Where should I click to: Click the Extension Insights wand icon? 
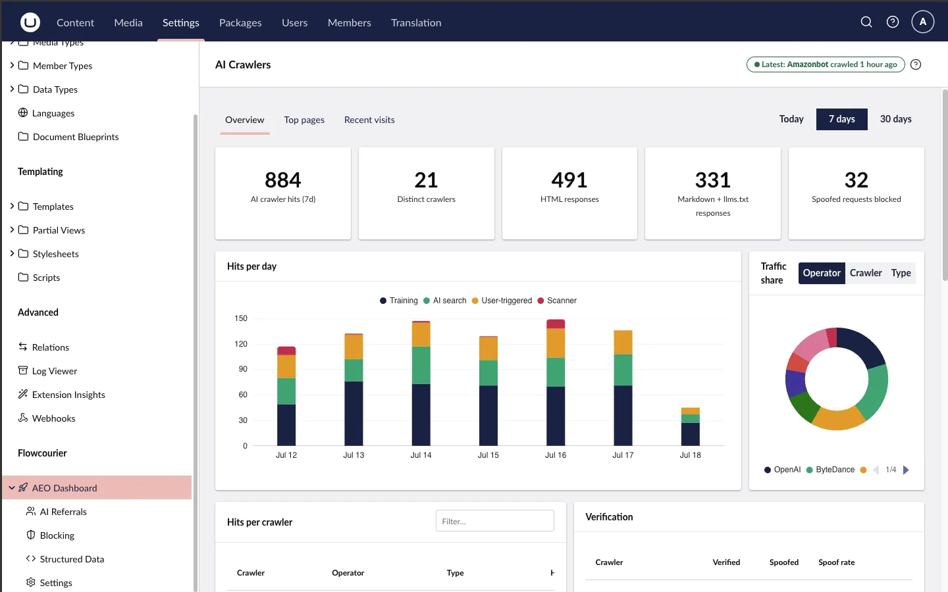pyautogui.click(x=23, y=394)
